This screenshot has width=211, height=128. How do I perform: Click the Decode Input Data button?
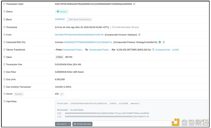coord(82,124)
